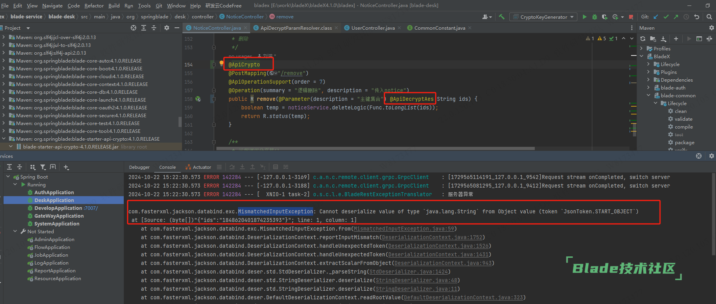Open Project view mode dropdown
Screen dimensions: 716x304
coord(28,28)
